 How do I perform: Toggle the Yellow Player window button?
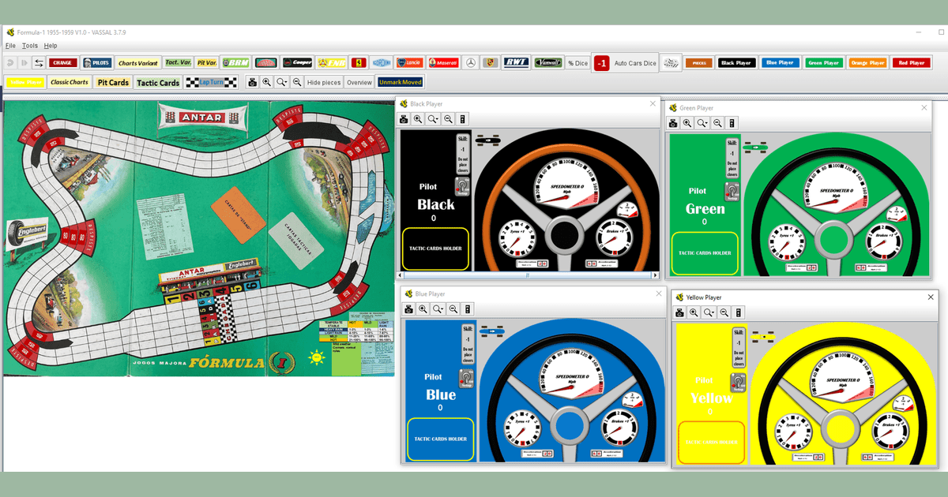tap(24, 82)
